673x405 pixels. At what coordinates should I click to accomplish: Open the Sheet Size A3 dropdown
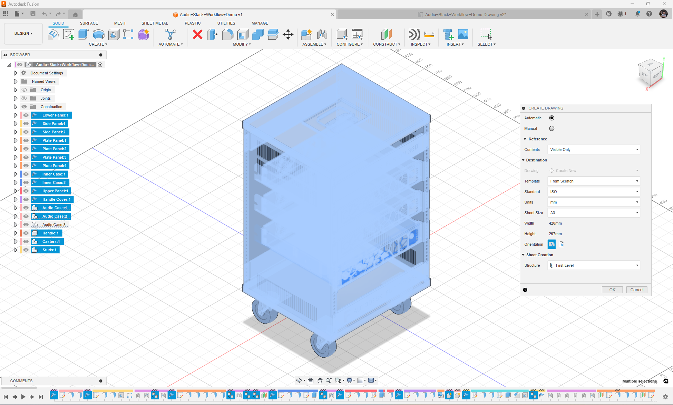click(x=594, y=213)
